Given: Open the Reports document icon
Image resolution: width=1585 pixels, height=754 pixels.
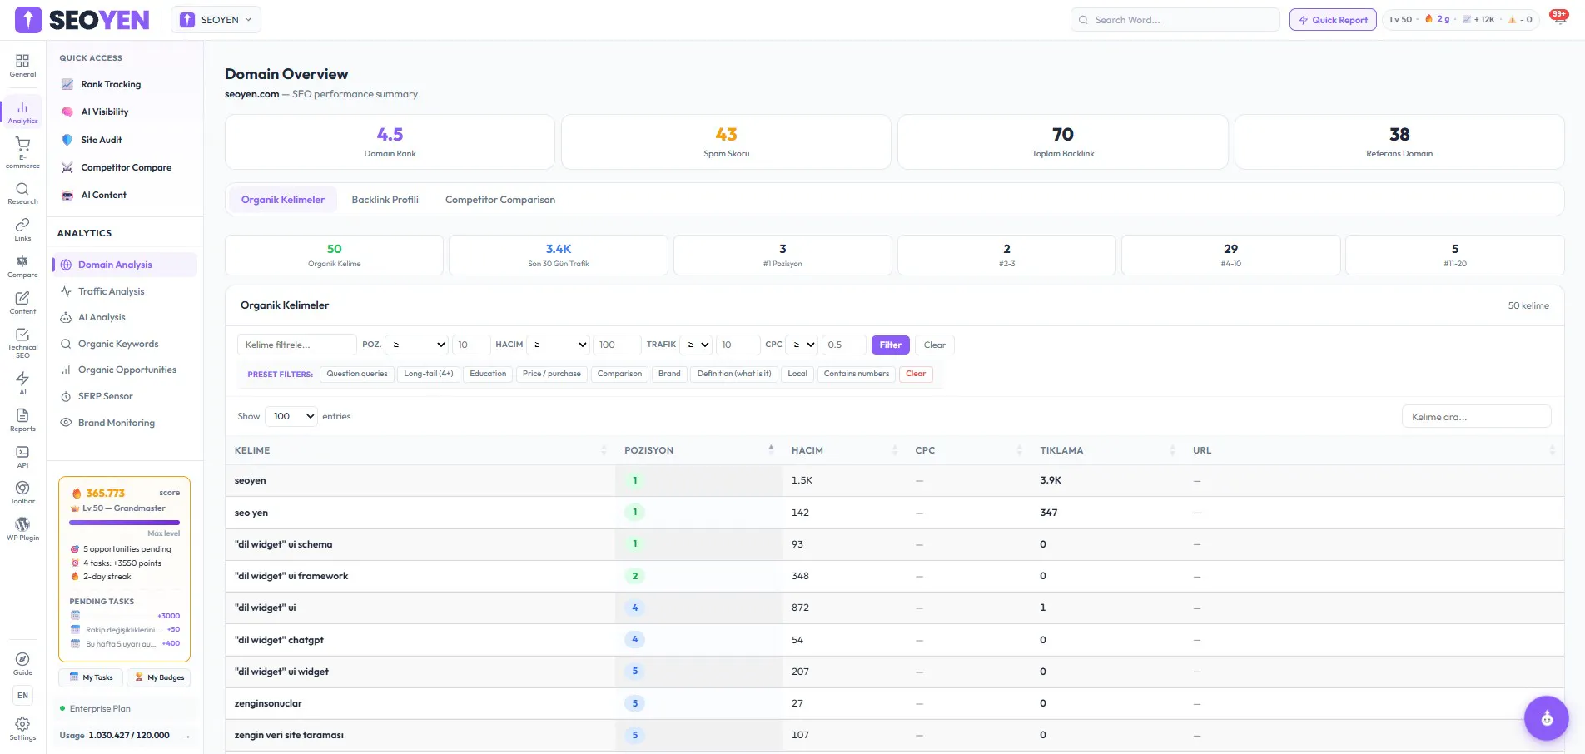Looking at the screenshot, I should coord(22,420).
